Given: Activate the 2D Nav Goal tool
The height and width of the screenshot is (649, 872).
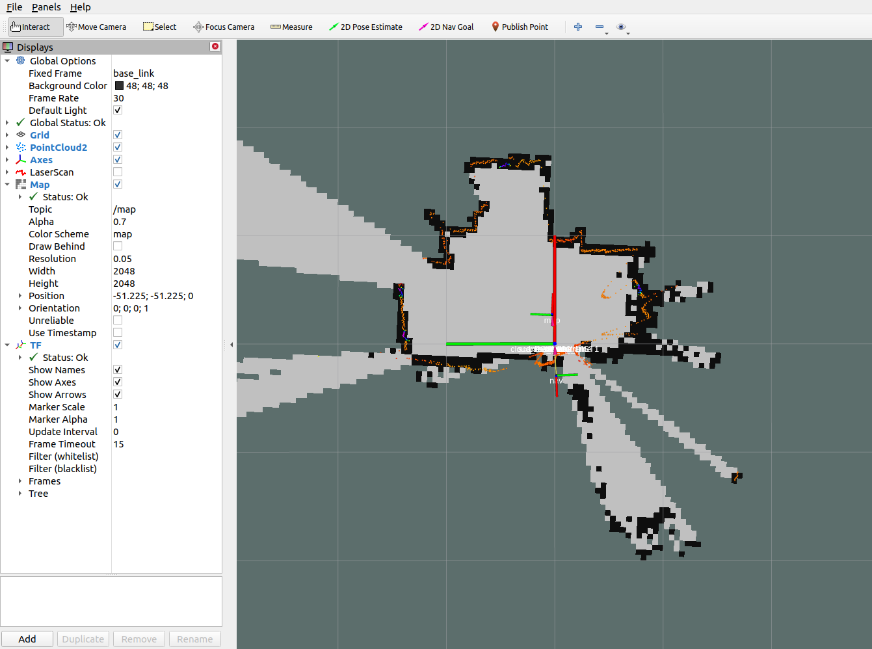Looking at the screenshot, I should 446,27.
